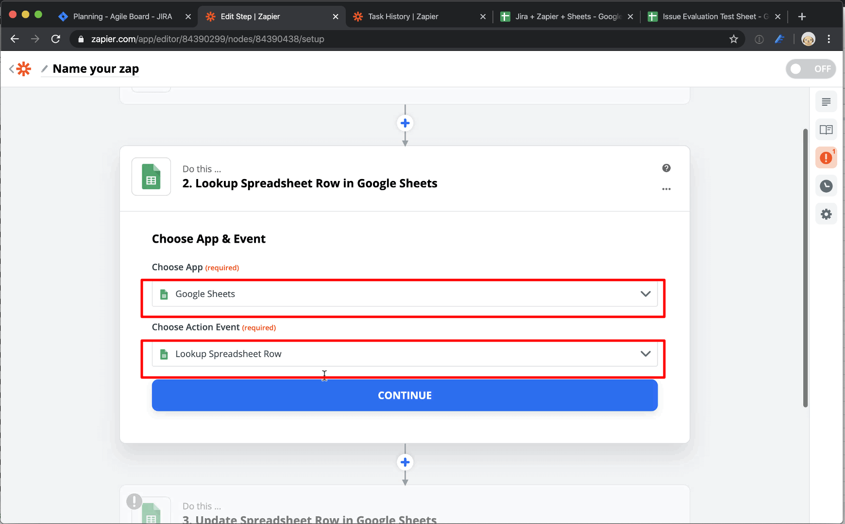Click step 2 Lookup Spreadsheet Row heading
This screenshot has width=845, height=524.
tap(310, 183)
